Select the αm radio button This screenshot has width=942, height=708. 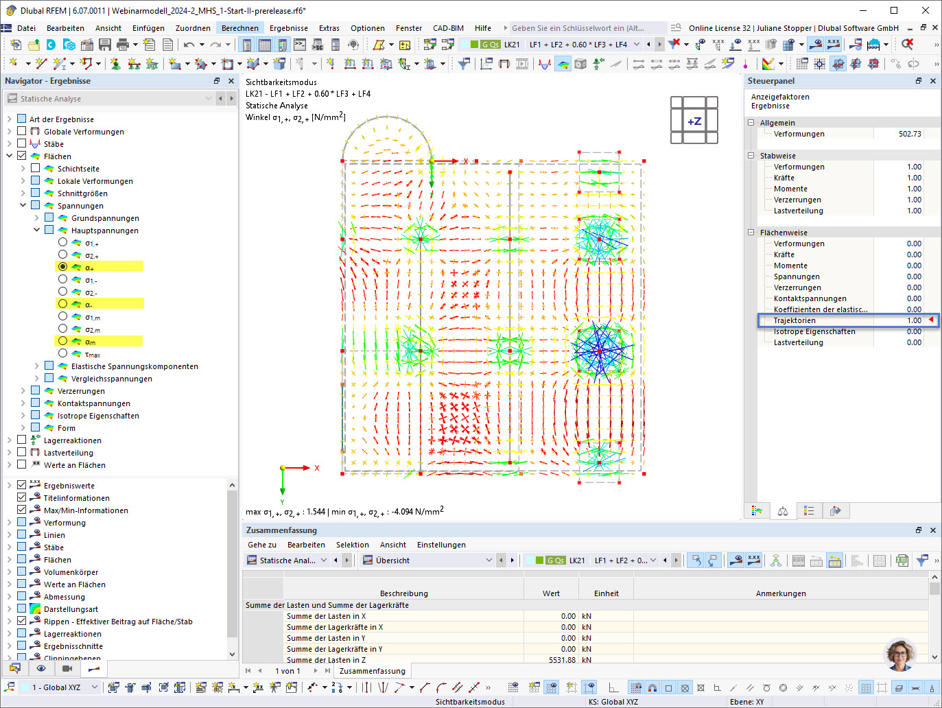click(62, 341)
